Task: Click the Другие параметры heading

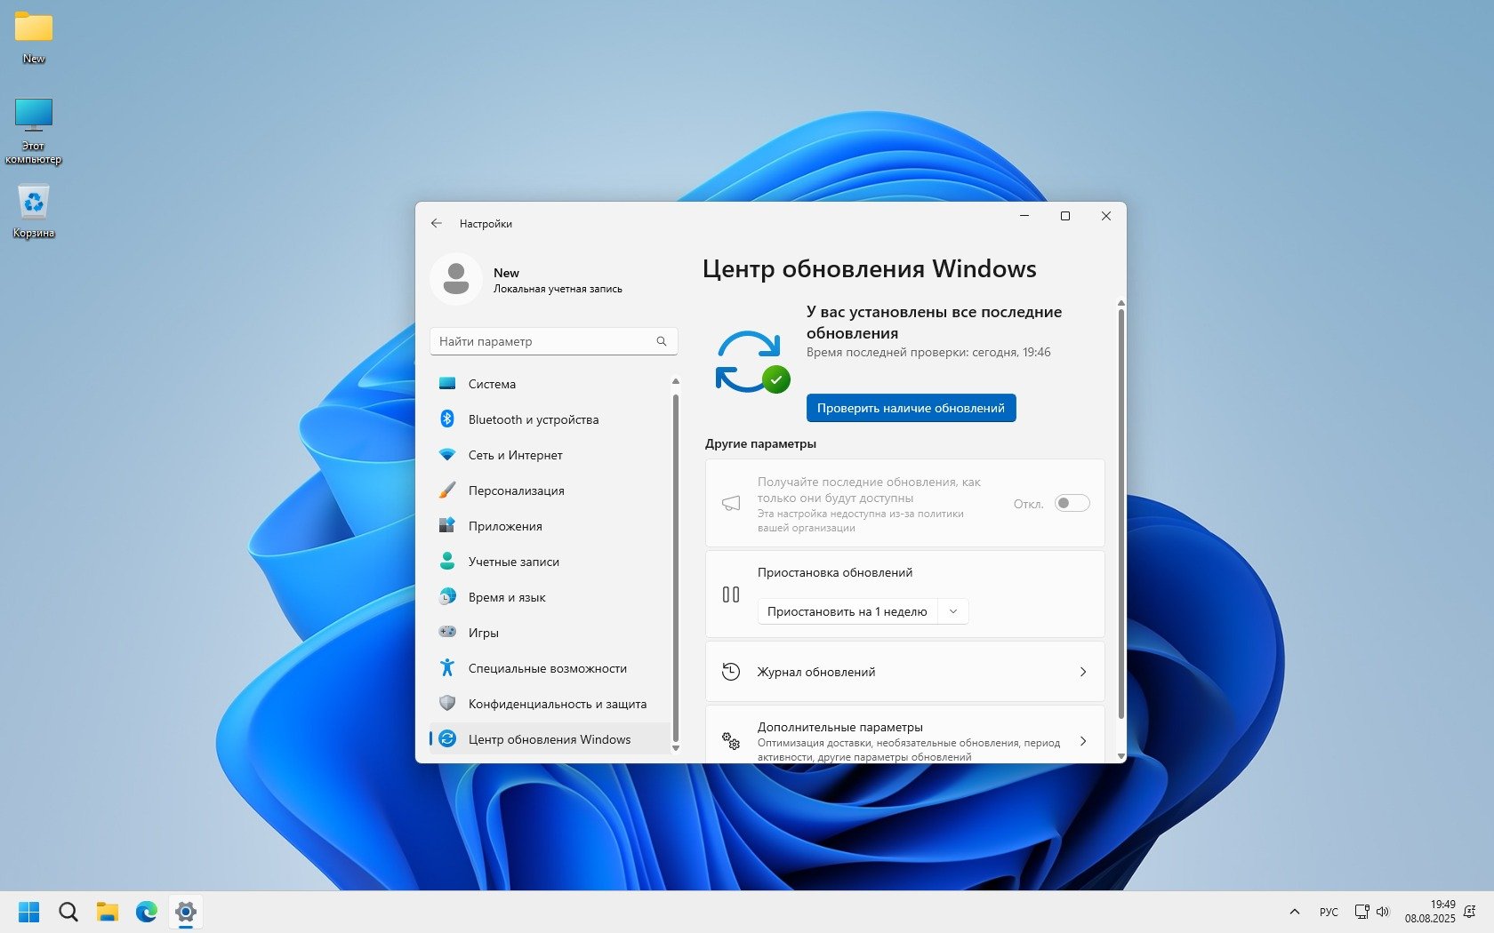Action: [x=760, y=443]
